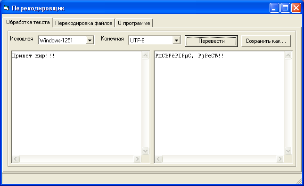Viewport: 304px width, 186px height.
Task: Click the converted garbled output text
Action: tap(191, 56)
